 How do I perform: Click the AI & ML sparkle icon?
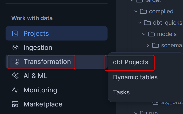tap(15, 76)
